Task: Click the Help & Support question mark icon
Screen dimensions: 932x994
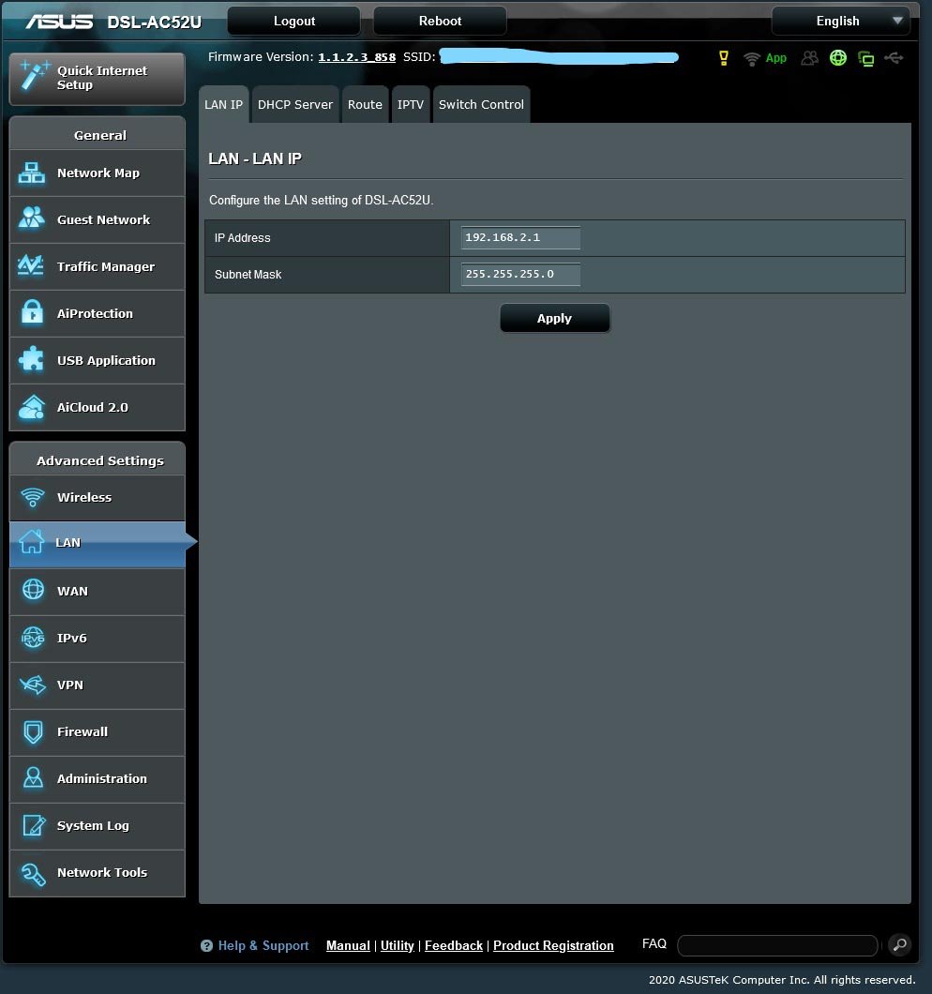Action: 206,946
